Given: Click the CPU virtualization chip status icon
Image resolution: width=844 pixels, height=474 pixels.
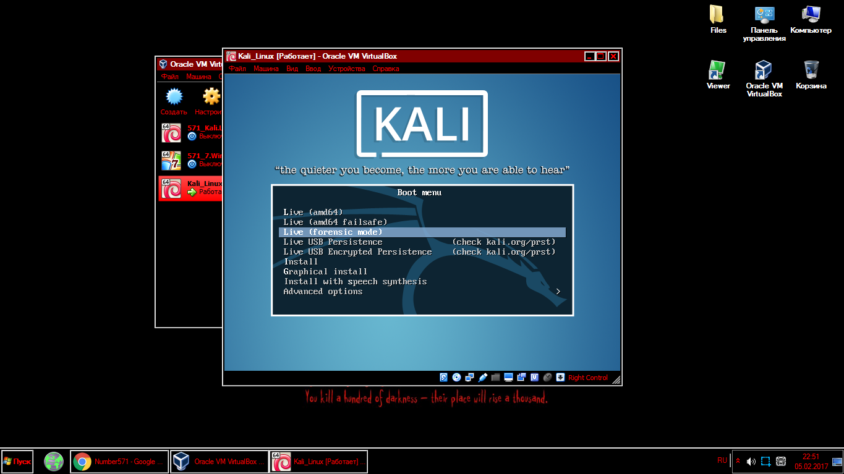Looking at the screenshot, I should point(534,377).
